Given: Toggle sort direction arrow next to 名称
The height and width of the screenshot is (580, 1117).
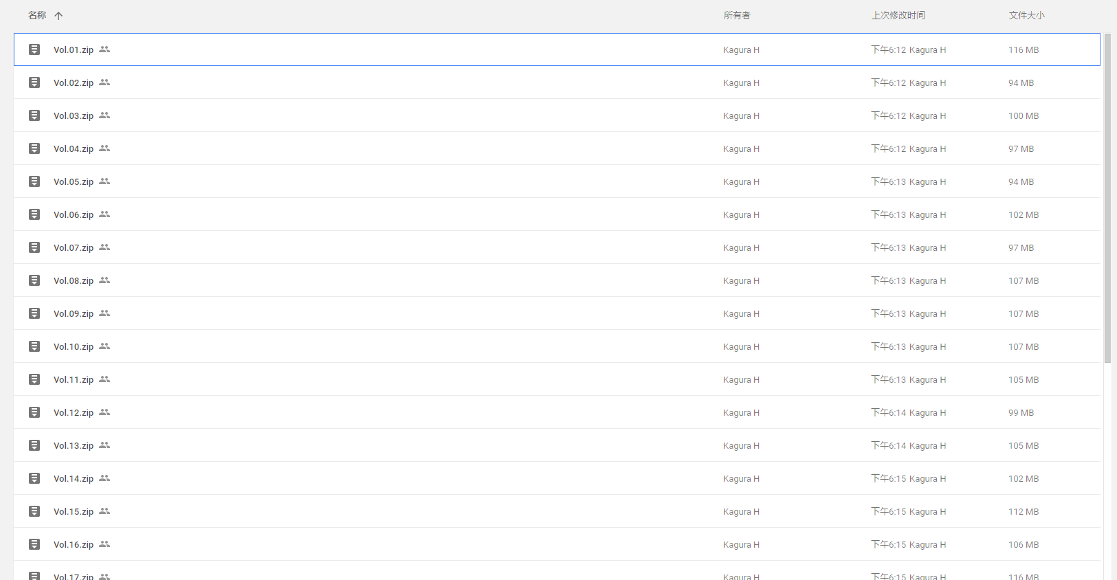Looking at the screenshot, I should tap(58, 16).
